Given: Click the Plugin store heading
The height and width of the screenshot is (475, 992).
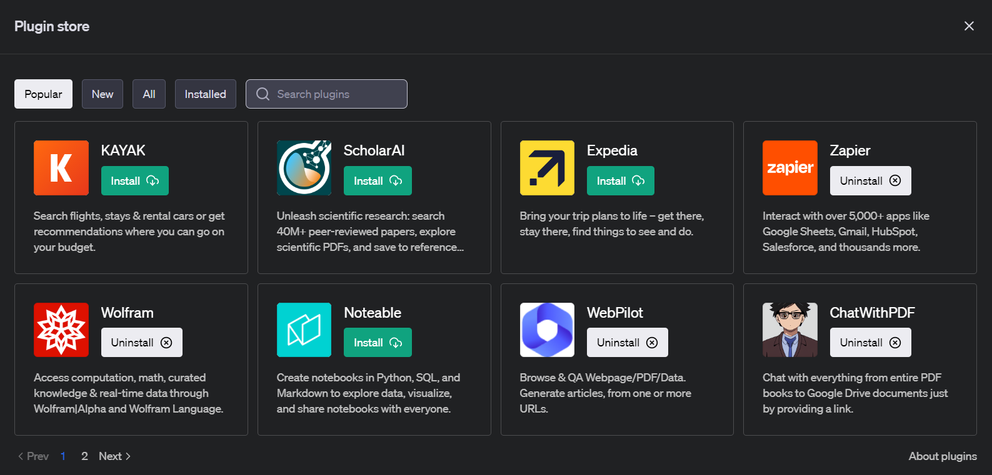Looking at the screenshot, I should (x=52, y=26).
